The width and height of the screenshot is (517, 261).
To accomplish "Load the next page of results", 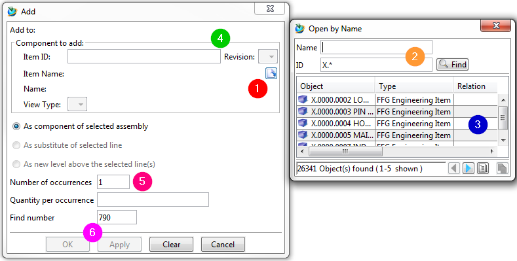I will [469, 169].
